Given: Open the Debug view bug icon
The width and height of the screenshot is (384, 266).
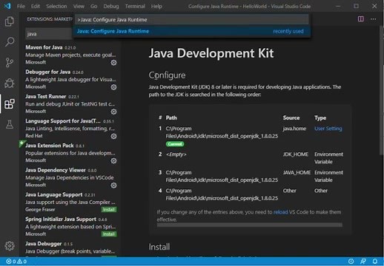Looking at the screenshot, I should coord(10,83).
